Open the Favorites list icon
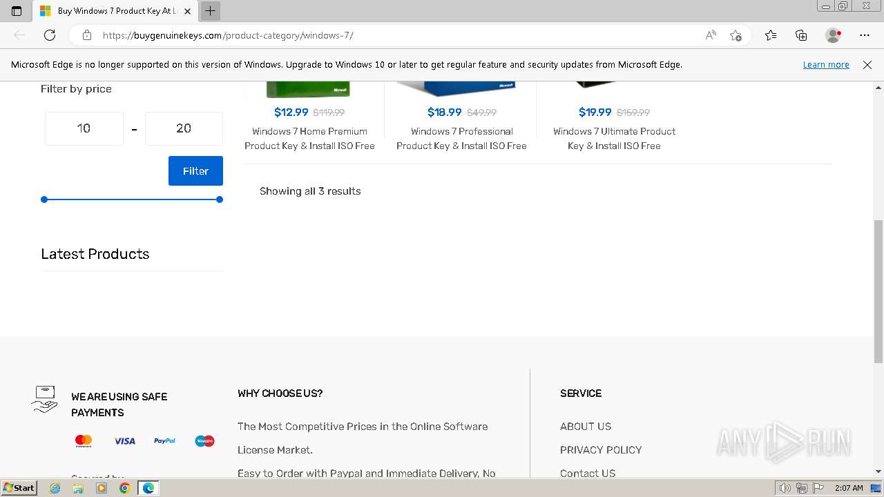The image size is (884, 497). (x=771, y=35)
